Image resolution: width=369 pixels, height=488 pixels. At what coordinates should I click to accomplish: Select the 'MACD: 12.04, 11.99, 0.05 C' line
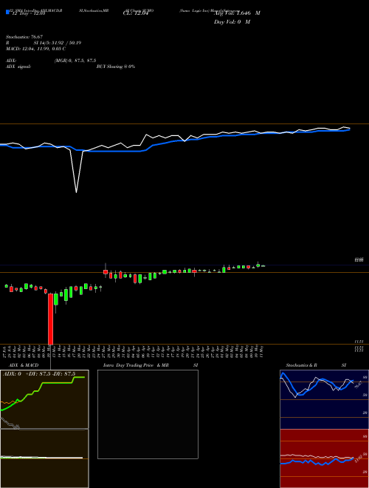pos(35,49)
